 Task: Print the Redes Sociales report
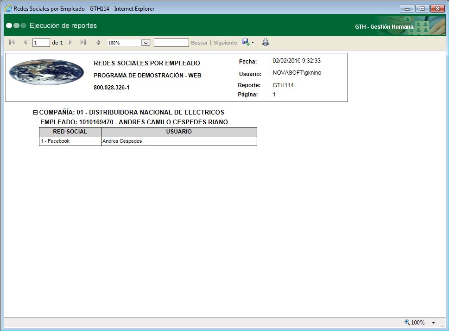tap(266, 42)
